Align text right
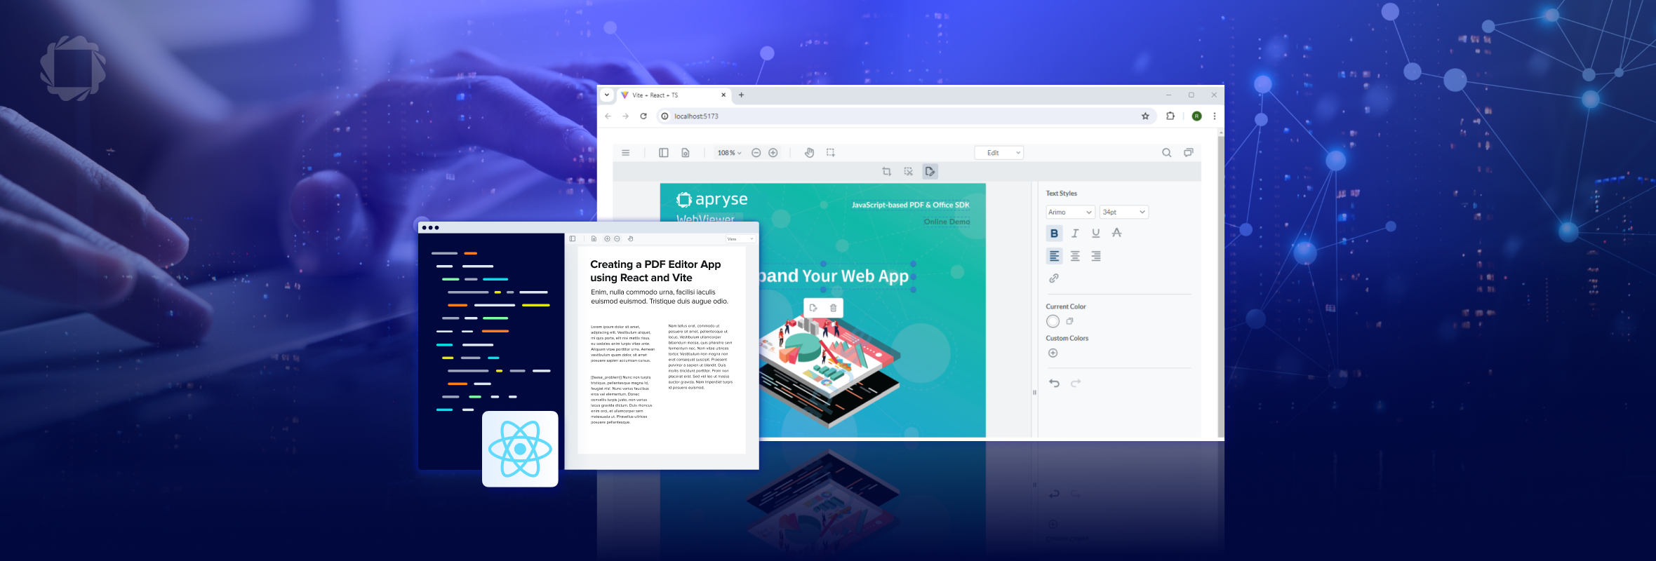The height and width of the screenshot is (561, 1656). click(x=1096, y=256)
